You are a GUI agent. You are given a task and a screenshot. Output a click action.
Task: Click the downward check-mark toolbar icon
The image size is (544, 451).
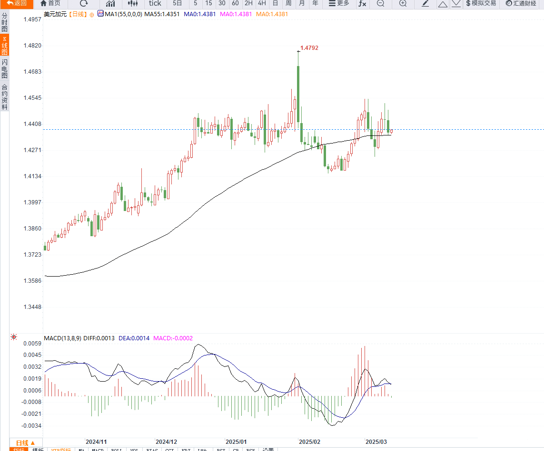[456, 4]
